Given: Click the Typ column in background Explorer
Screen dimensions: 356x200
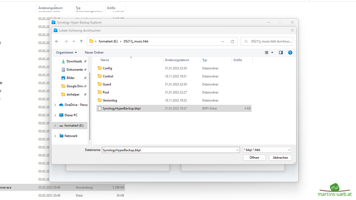Looking at the screenshot, I should [x=78, y=8].
